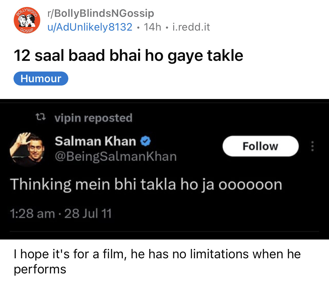Screen dimensions: 329x281
Task: Open r/BollyBlindsNGossip subreddit link
Action: 101,13
